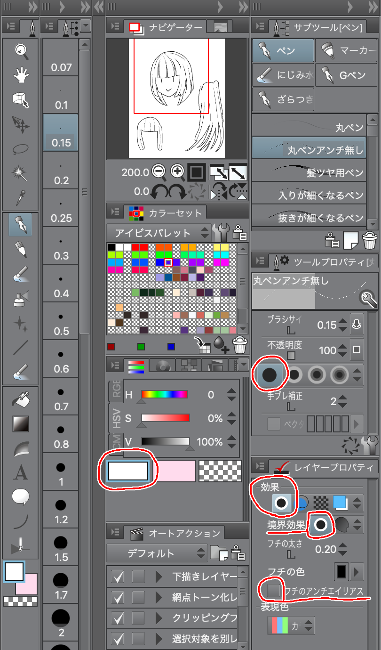Select the Pencil tool in toolbar
Viewport: 381px width, 650px height.
[x=20, y=249]
